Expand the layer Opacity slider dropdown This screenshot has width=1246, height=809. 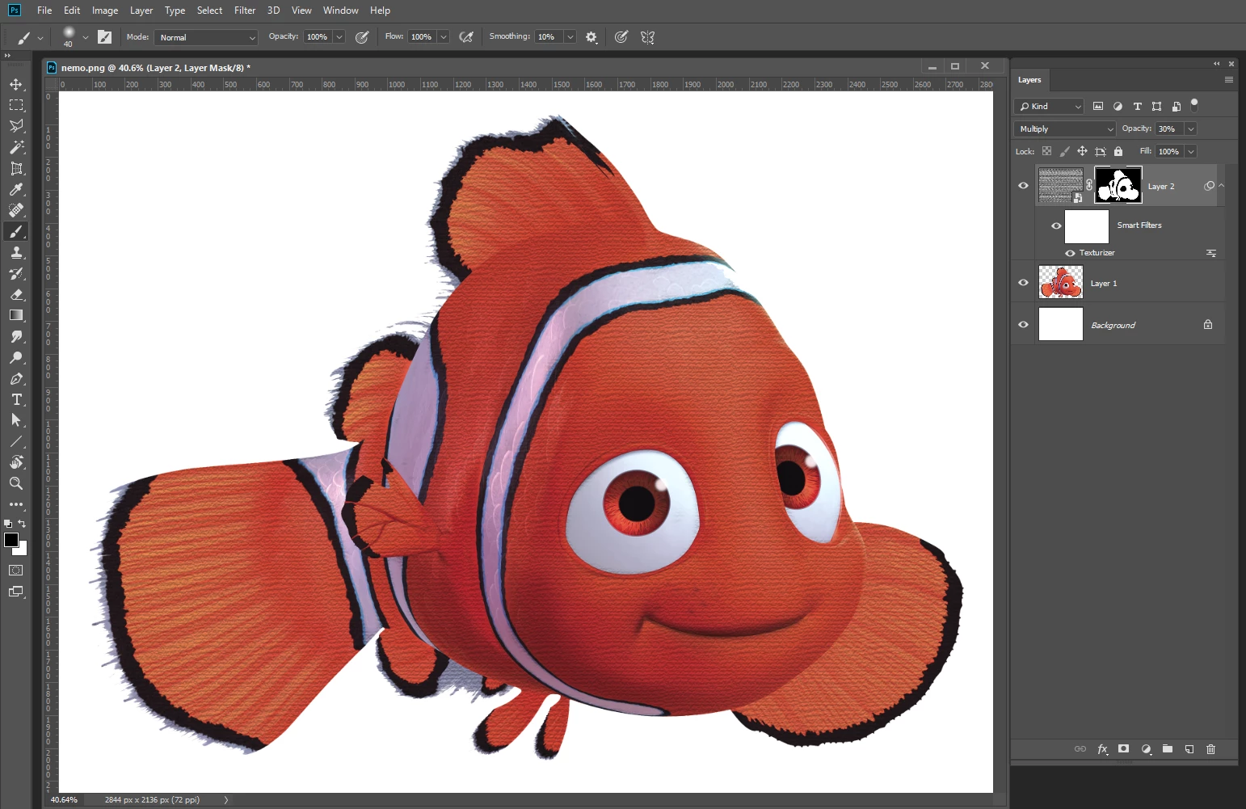1191,129
